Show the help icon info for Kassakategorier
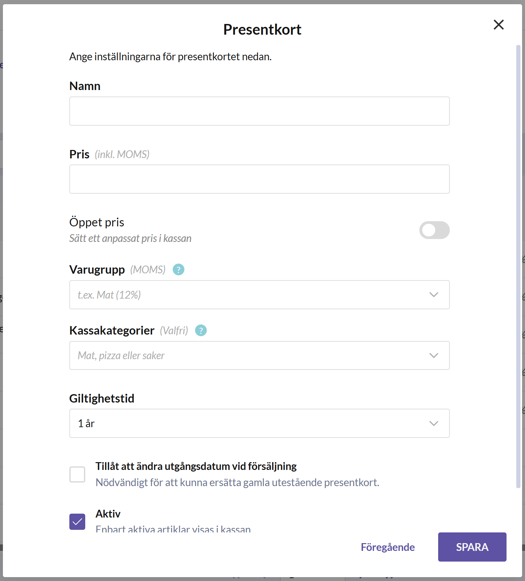Viewport: 525px width, 581px height. (201, 330)
